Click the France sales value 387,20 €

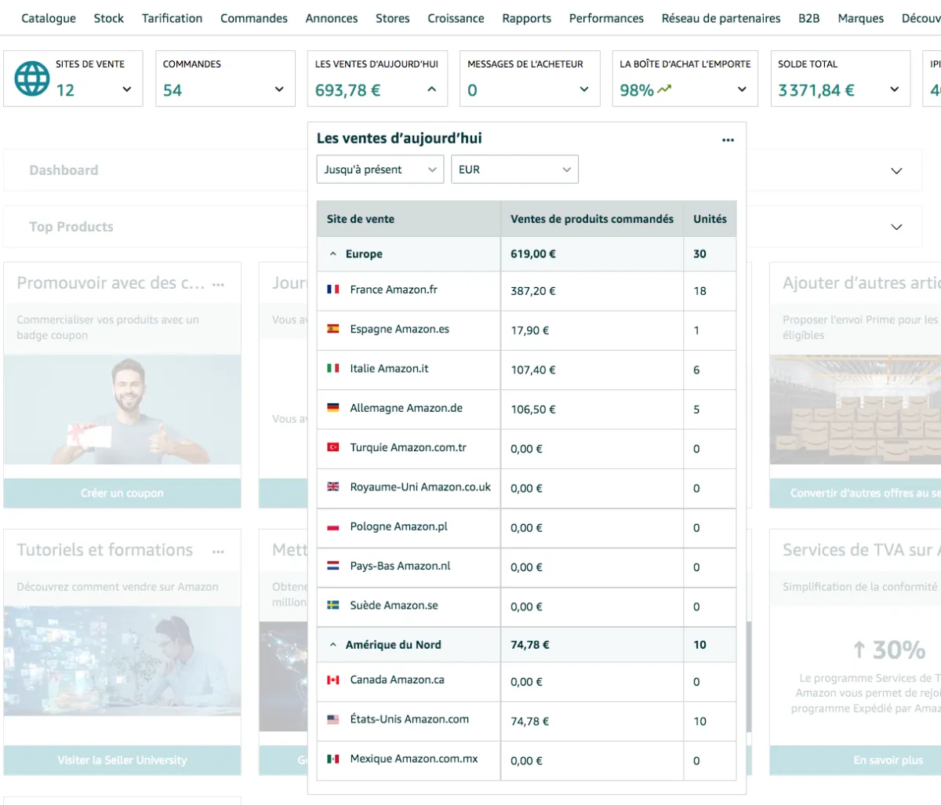coord(533,291)
